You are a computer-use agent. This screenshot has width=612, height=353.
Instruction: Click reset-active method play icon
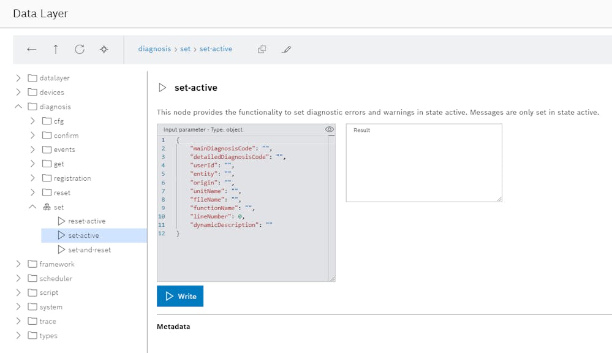point(61,221)
